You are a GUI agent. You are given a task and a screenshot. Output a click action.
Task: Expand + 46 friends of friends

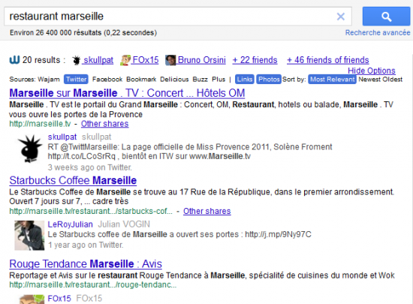click(328, 60)
